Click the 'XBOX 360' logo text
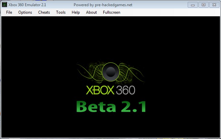 [x=110, y=90]
